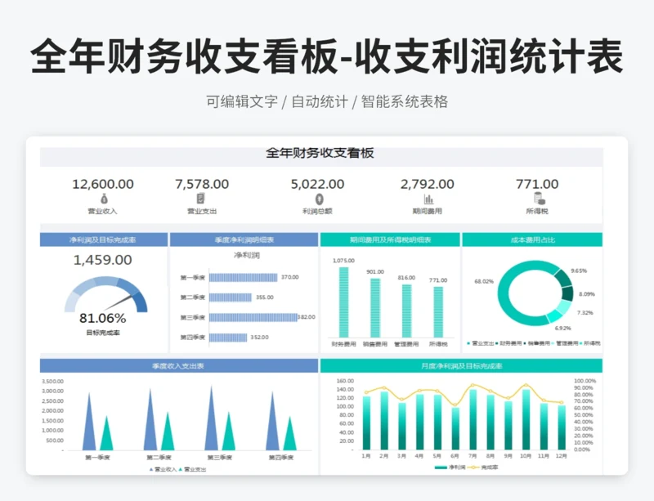
Task: Click the 160.00 left axis label
Action: (x=345, y=381)
